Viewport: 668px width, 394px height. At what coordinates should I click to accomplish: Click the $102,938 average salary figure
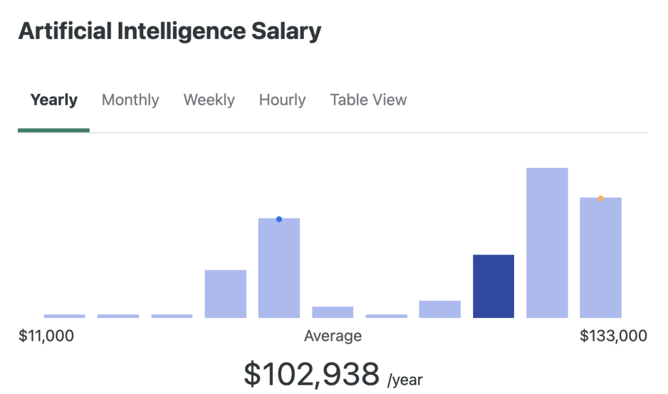click(311, 374)
